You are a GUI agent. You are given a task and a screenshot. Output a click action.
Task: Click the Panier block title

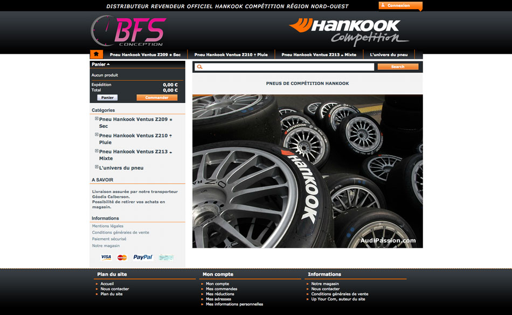point(98,64)
